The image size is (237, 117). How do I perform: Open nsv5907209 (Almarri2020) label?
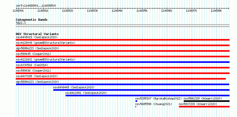pyautogui.click(x=198, y=104)
